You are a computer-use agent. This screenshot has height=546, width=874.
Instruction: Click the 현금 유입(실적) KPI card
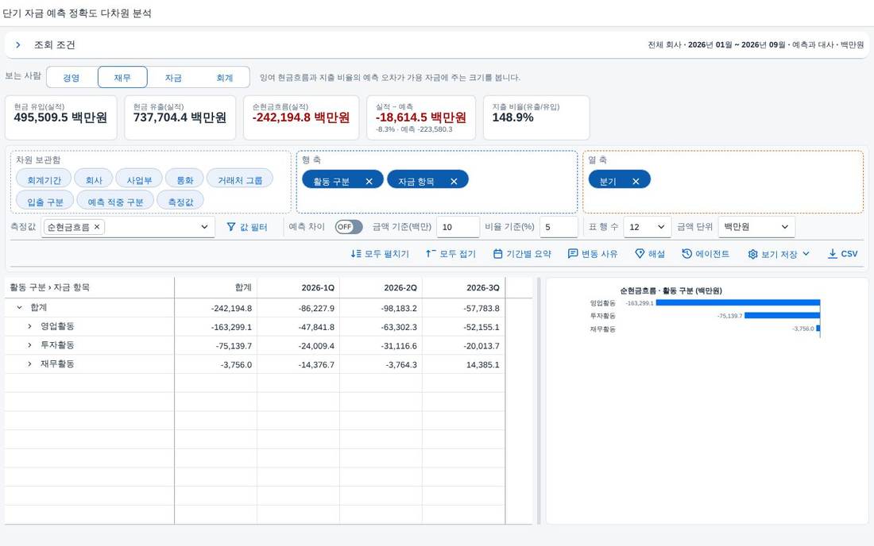click(x=60, y=117)
